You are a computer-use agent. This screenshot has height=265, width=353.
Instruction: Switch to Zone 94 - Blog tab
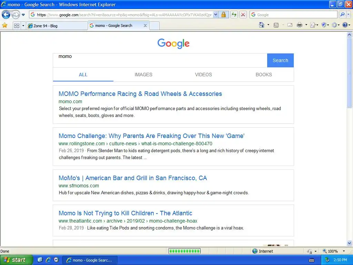point(57,26)
